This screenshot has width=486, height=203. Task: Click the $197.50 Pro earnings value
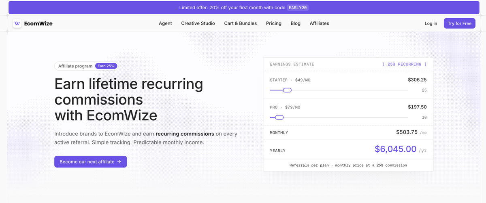[417, 107]
